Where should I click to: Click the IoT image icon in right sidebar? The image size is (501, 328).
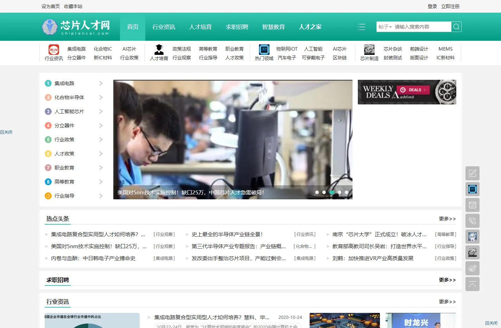pos(473,237)
